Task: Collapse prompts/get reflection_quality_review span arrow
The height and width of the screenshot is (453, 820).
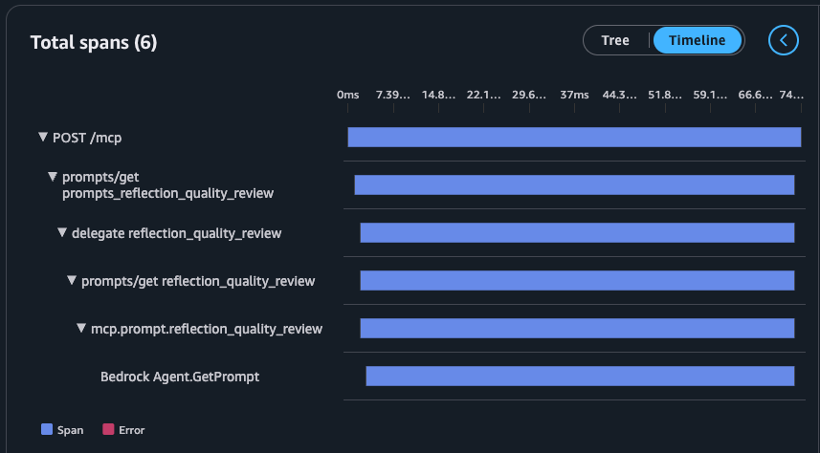Action: click(72, 281)
